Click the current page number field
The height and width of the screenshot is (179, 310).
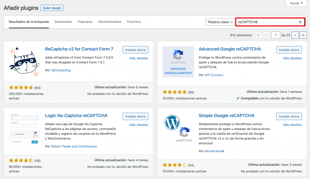click(x=275, y=35)
